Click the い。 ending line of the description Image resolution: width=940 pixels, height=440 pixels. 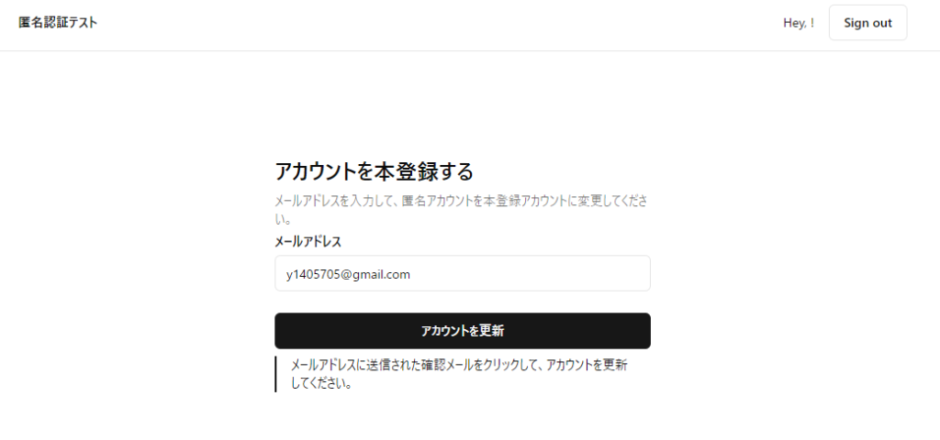coord(283,219)
